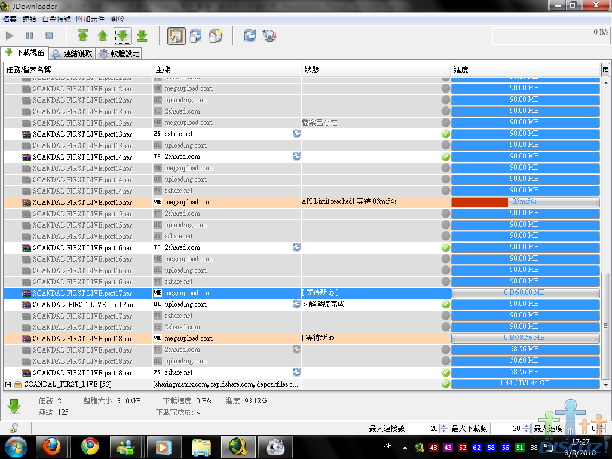This screenshot has width=612, height=459.
Task: Click the speed meter graph box
Action: 550,35
